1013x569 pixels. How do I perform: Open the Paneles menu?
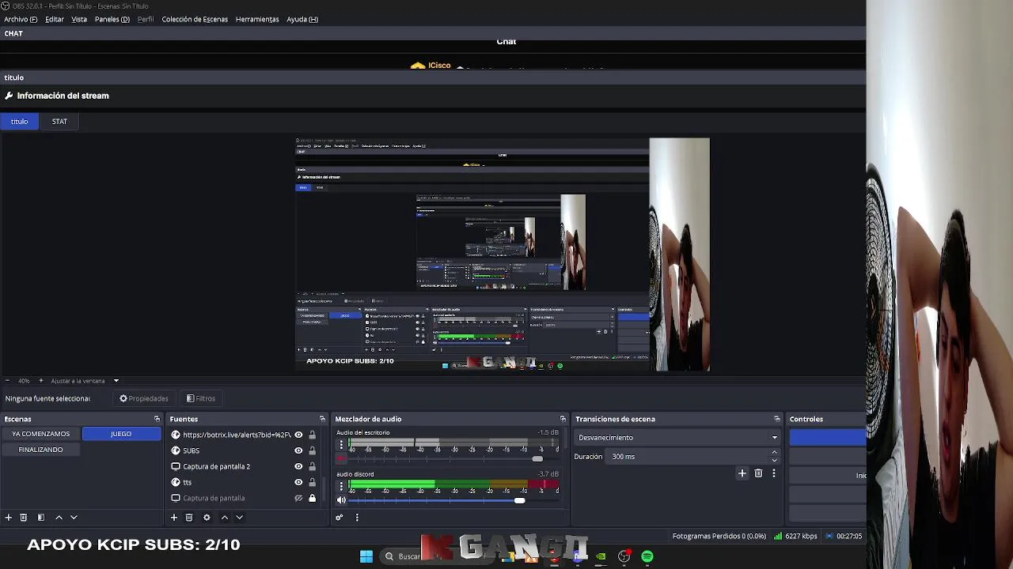point(112,19)
